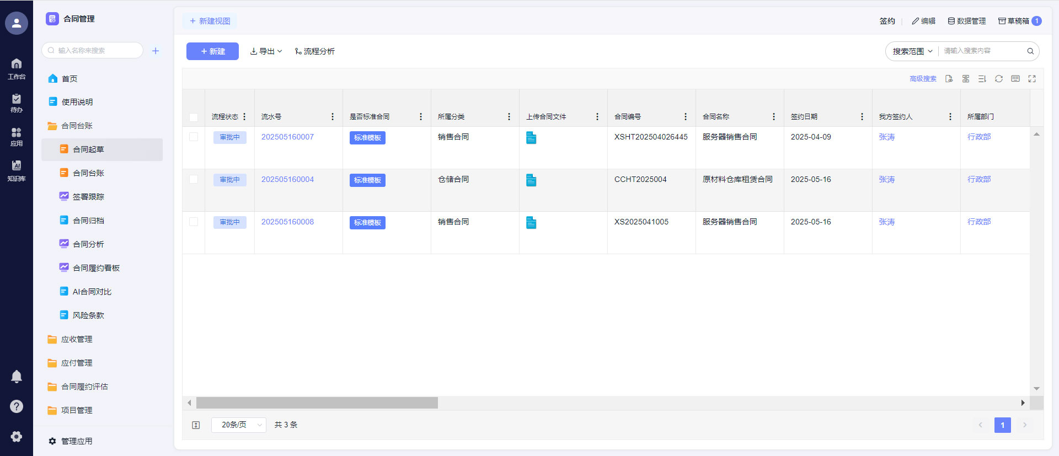This screenshot has width=1059, height=456.
Task: Click the plus icon beside sidebar search
Action: (156, 51)
